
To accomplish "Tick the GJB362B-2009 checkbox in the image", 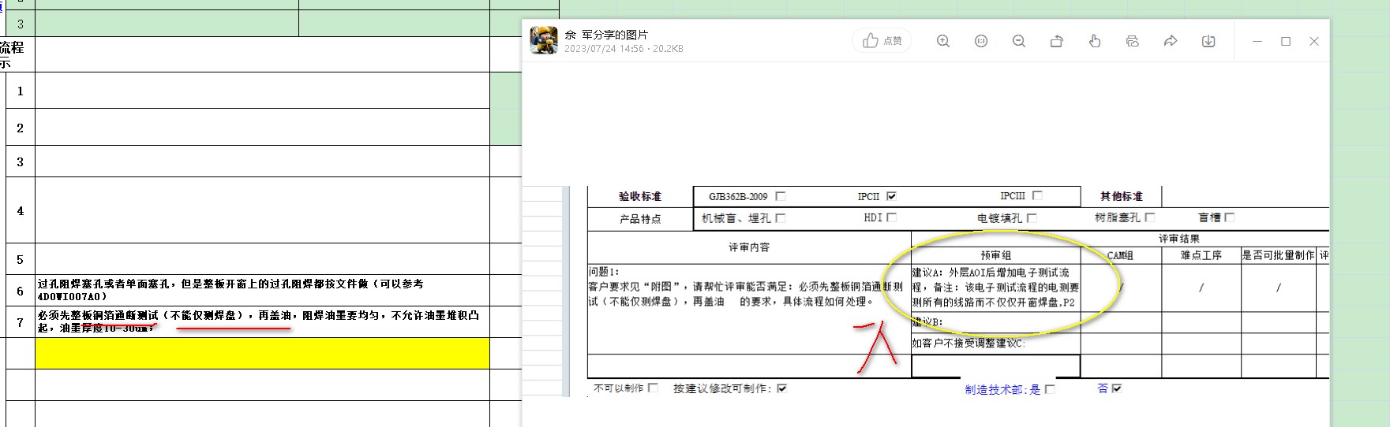I will [x=780, y=196].
